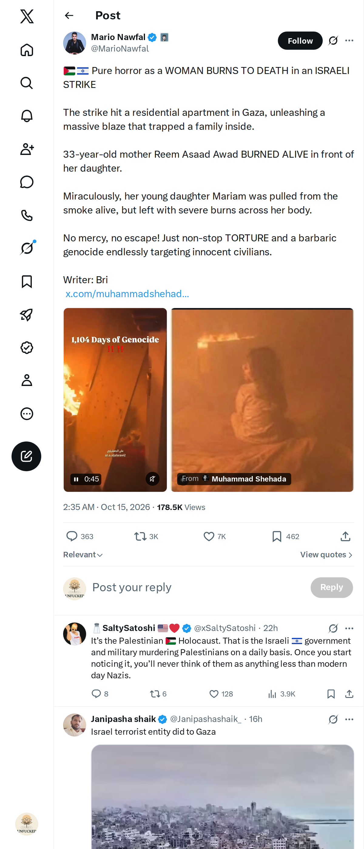Open the Grok icon in sidebar
Image resolution: width=364 pixels, height=849 pixels.
click(27, 248)
